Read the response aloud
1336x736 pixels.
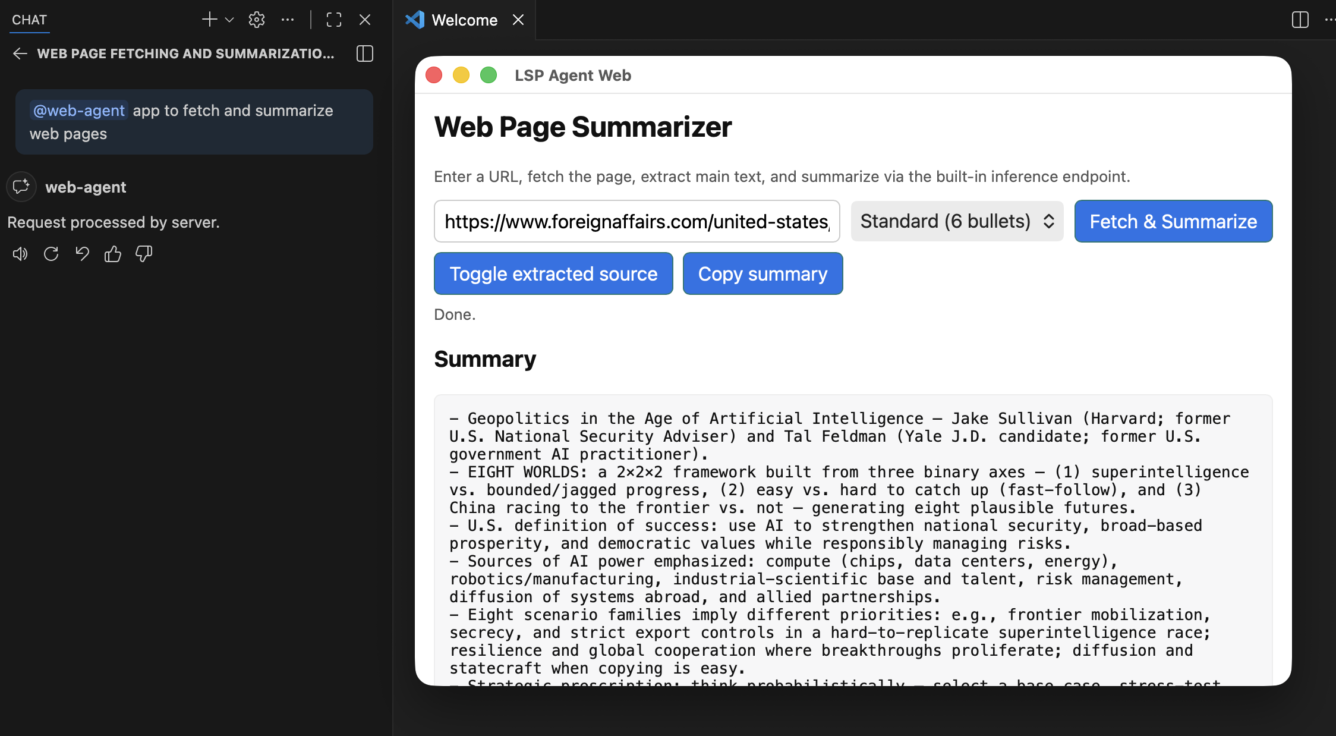[20, 254]
